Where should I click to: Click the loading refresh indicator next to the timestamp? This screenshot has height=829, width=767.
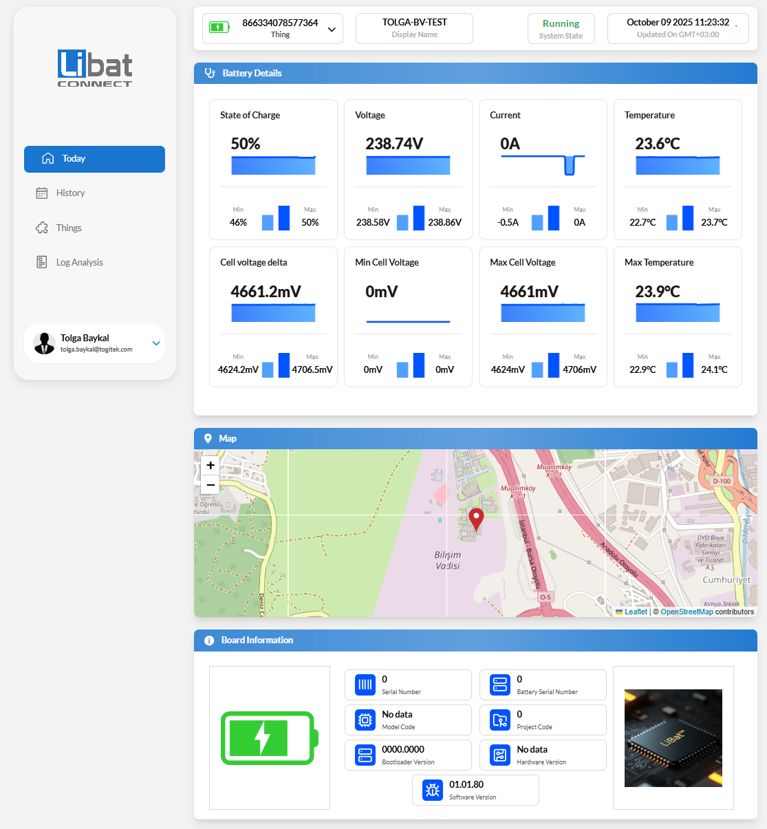[x=737, y=28]
